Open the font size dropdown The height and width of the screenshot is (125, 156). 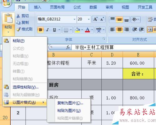coord(89,19)
